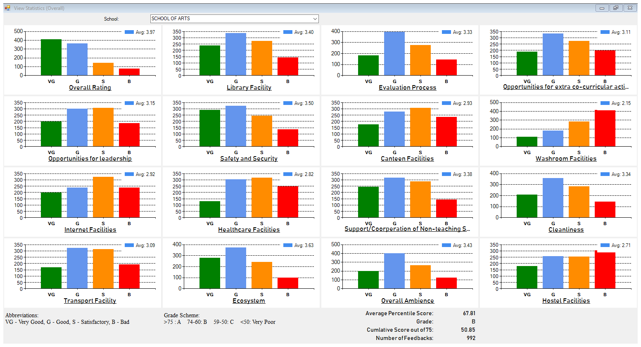This screenshot has width=641, height=347.
Task: Open the Safety and Security title
Action: (x=249, y=159)
